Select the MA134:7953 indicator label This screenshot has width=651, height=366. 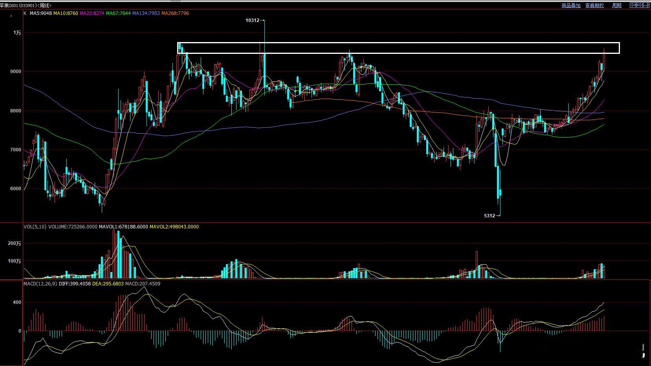tap(146, 13)
